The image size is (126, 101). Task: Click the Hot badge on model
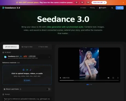(25, 56)
